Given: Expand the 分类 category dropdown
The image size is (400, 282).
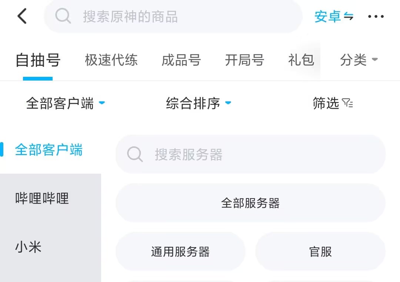Looking at the screenshot, I should pyautogui.click(x=359, y=60).
